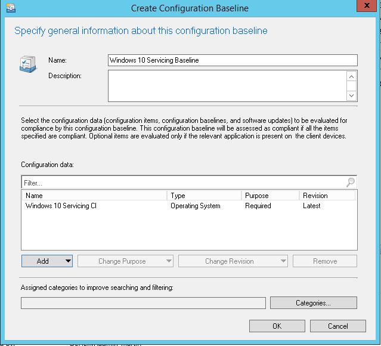Open the Change Purpose dropdown

click(125, 261)
